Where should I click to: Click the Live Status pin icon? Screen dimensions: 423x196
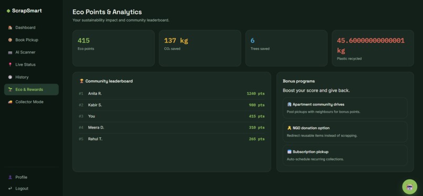[10, 64]
